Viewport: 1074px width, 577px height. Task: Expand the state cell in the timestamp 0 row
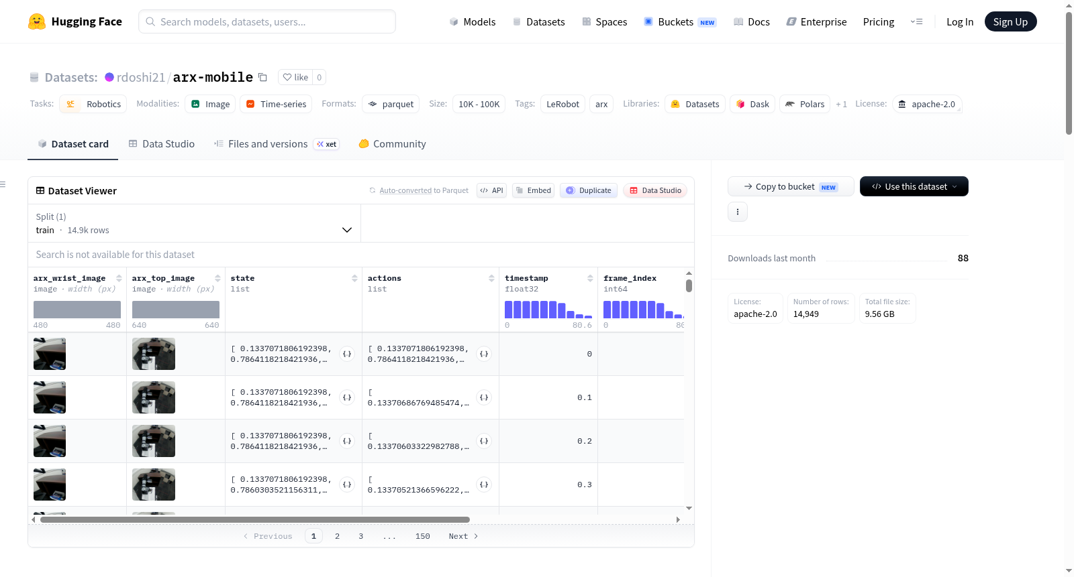pyautogui.click(x=347, y=354)
